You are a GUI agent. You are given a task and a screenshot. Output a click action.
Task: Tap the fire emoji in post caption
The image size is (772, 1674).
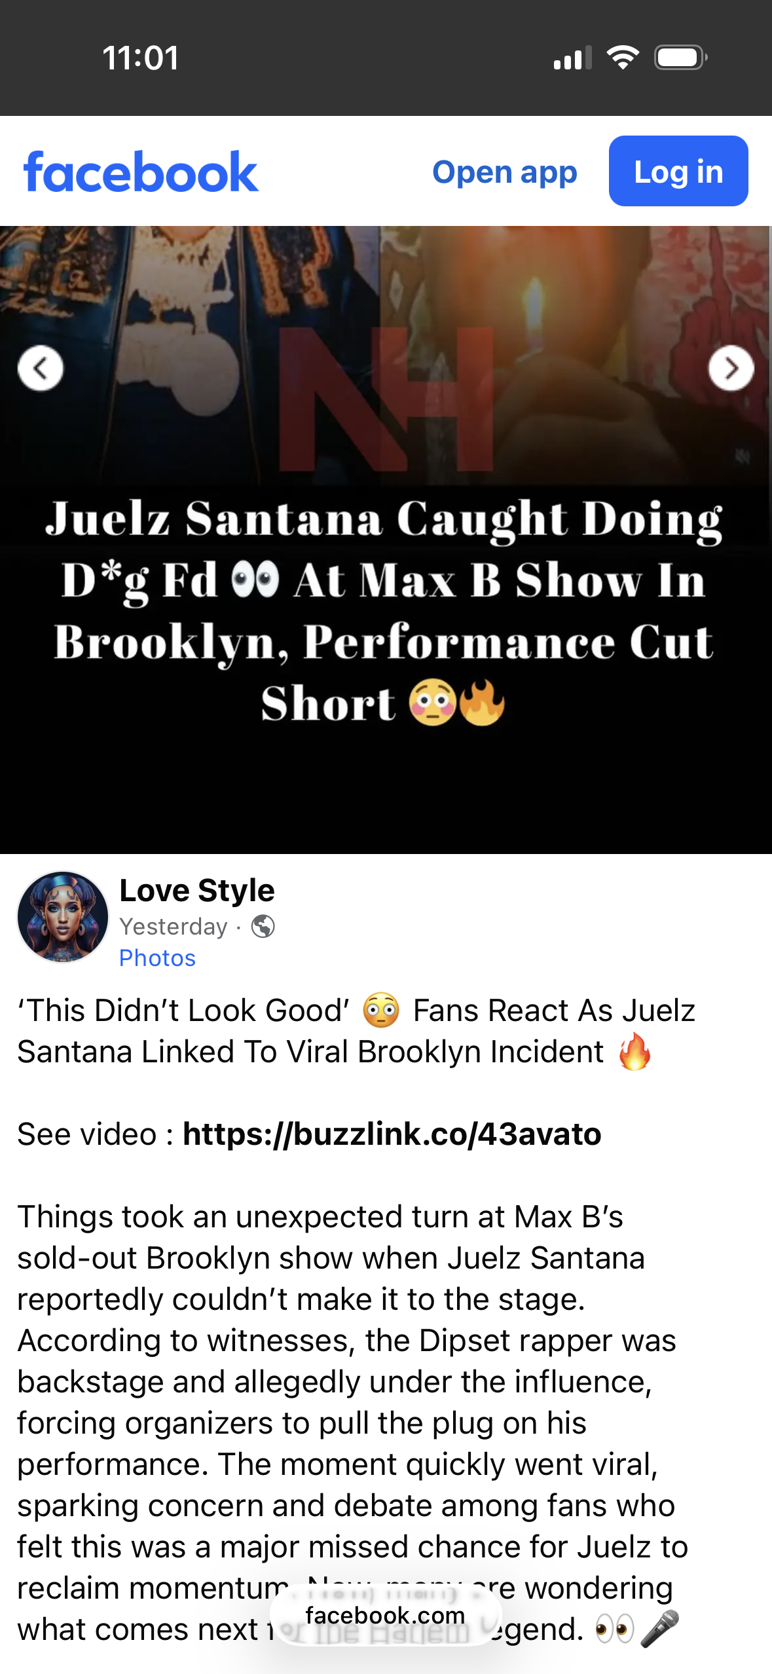pos(634,1051)
